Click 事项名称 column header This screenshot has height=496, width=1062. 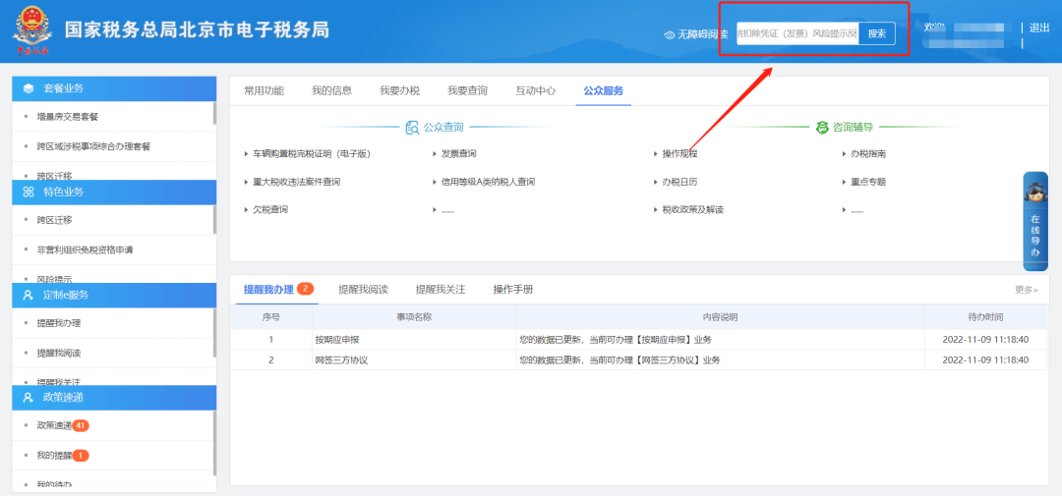tap(414, 316)
